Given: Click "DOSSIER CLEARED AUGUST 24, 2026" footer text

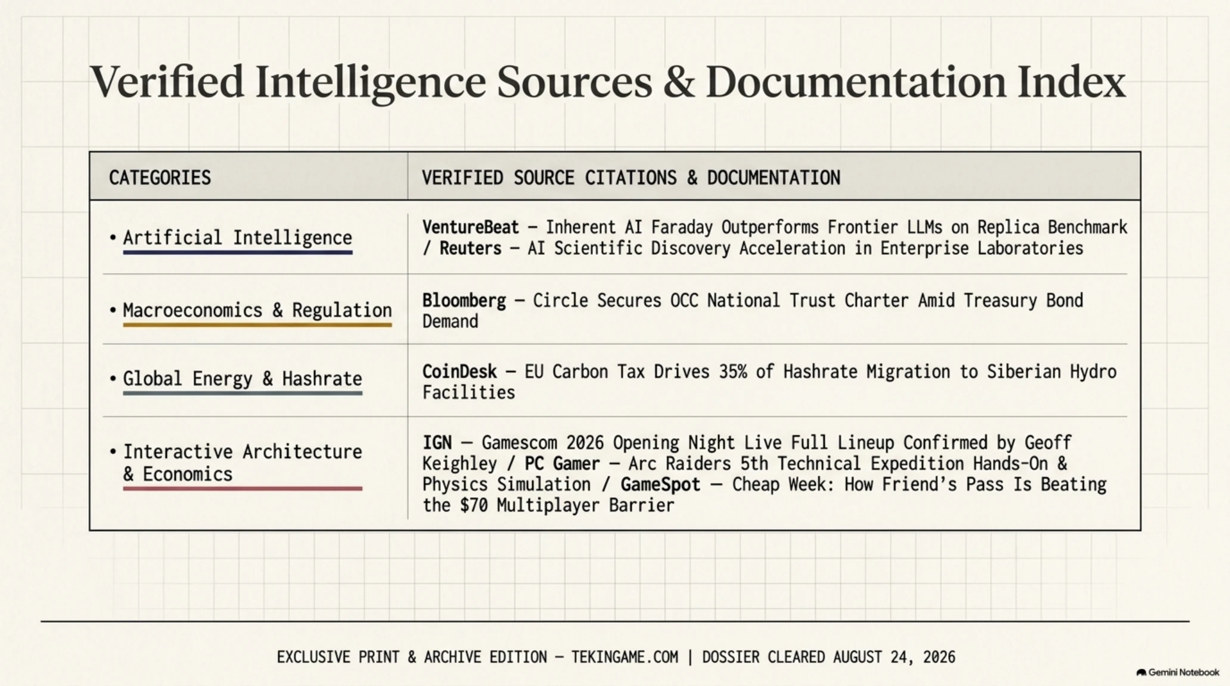Looking at the screenshot, I should (x=828, y=657).
